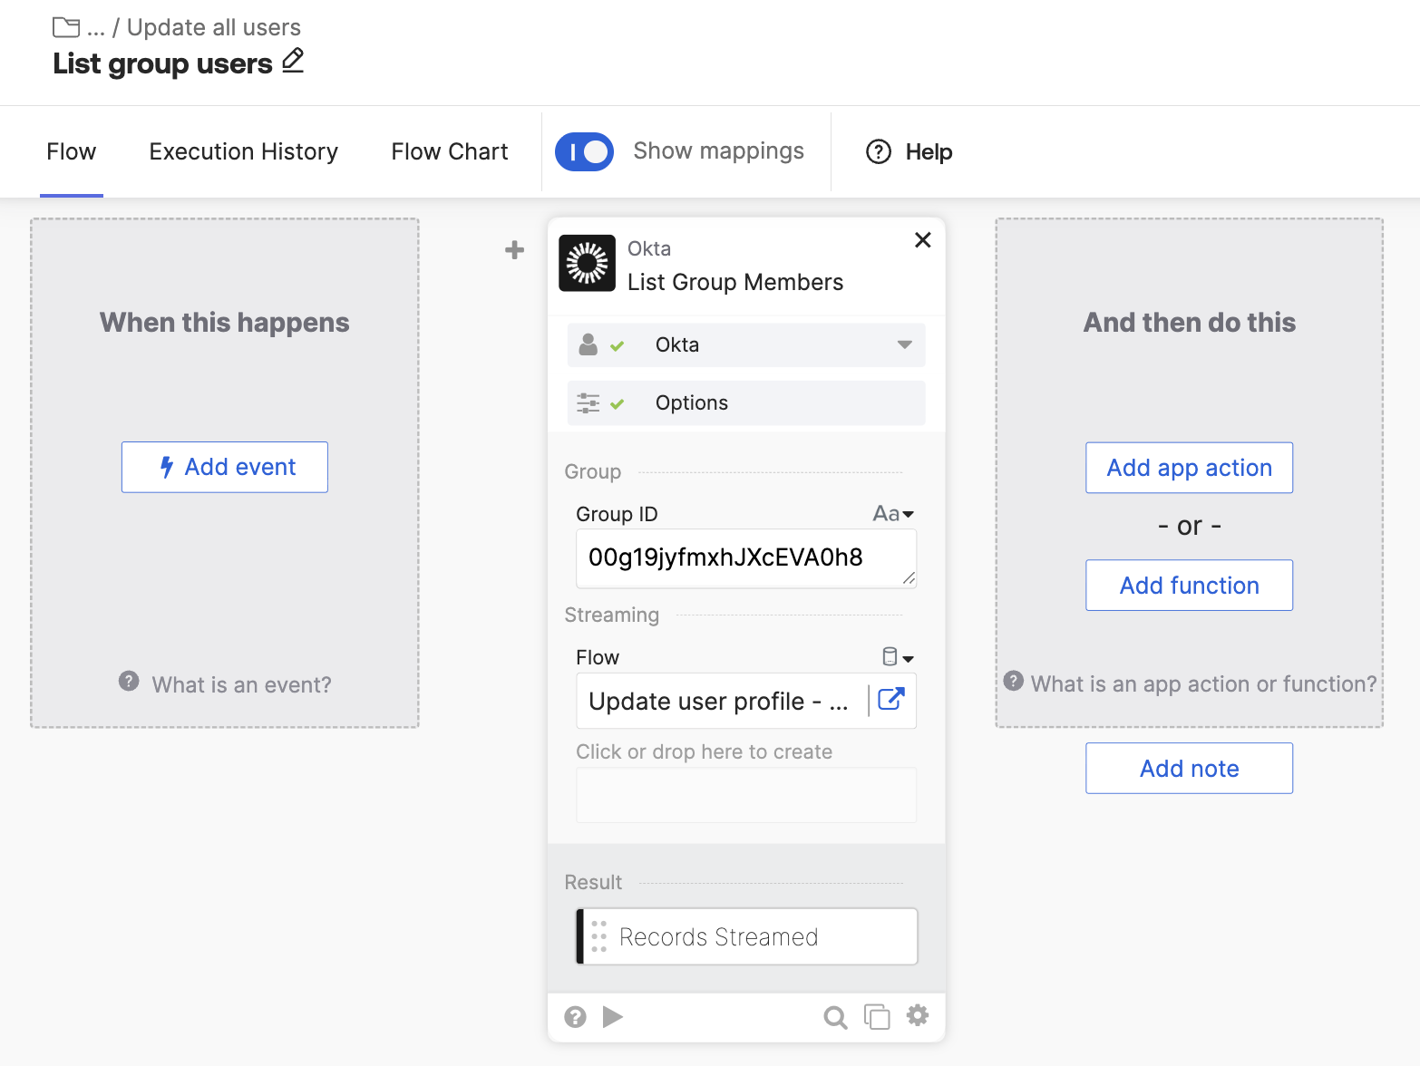Click the sliders icon in the Options row
This screenshot has height=1066, width=1420.
click(588, 402)
